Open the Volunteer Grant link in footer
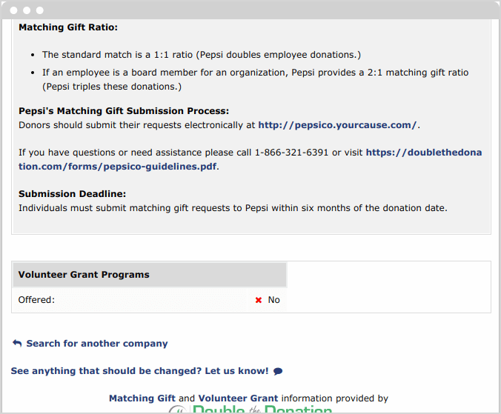 [x=238, y=398]
